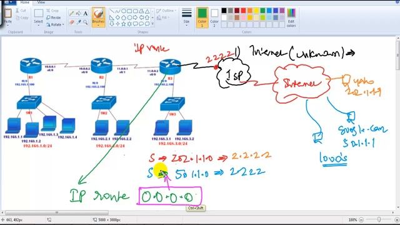Open the Paste dropdown arrow
The height and width of the screenshot is (225, 400).
[x=7, y=25]
